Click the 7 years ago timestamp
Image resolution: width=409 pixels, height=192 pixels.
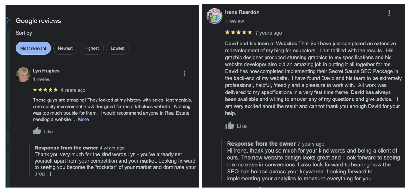click(268, 32)
